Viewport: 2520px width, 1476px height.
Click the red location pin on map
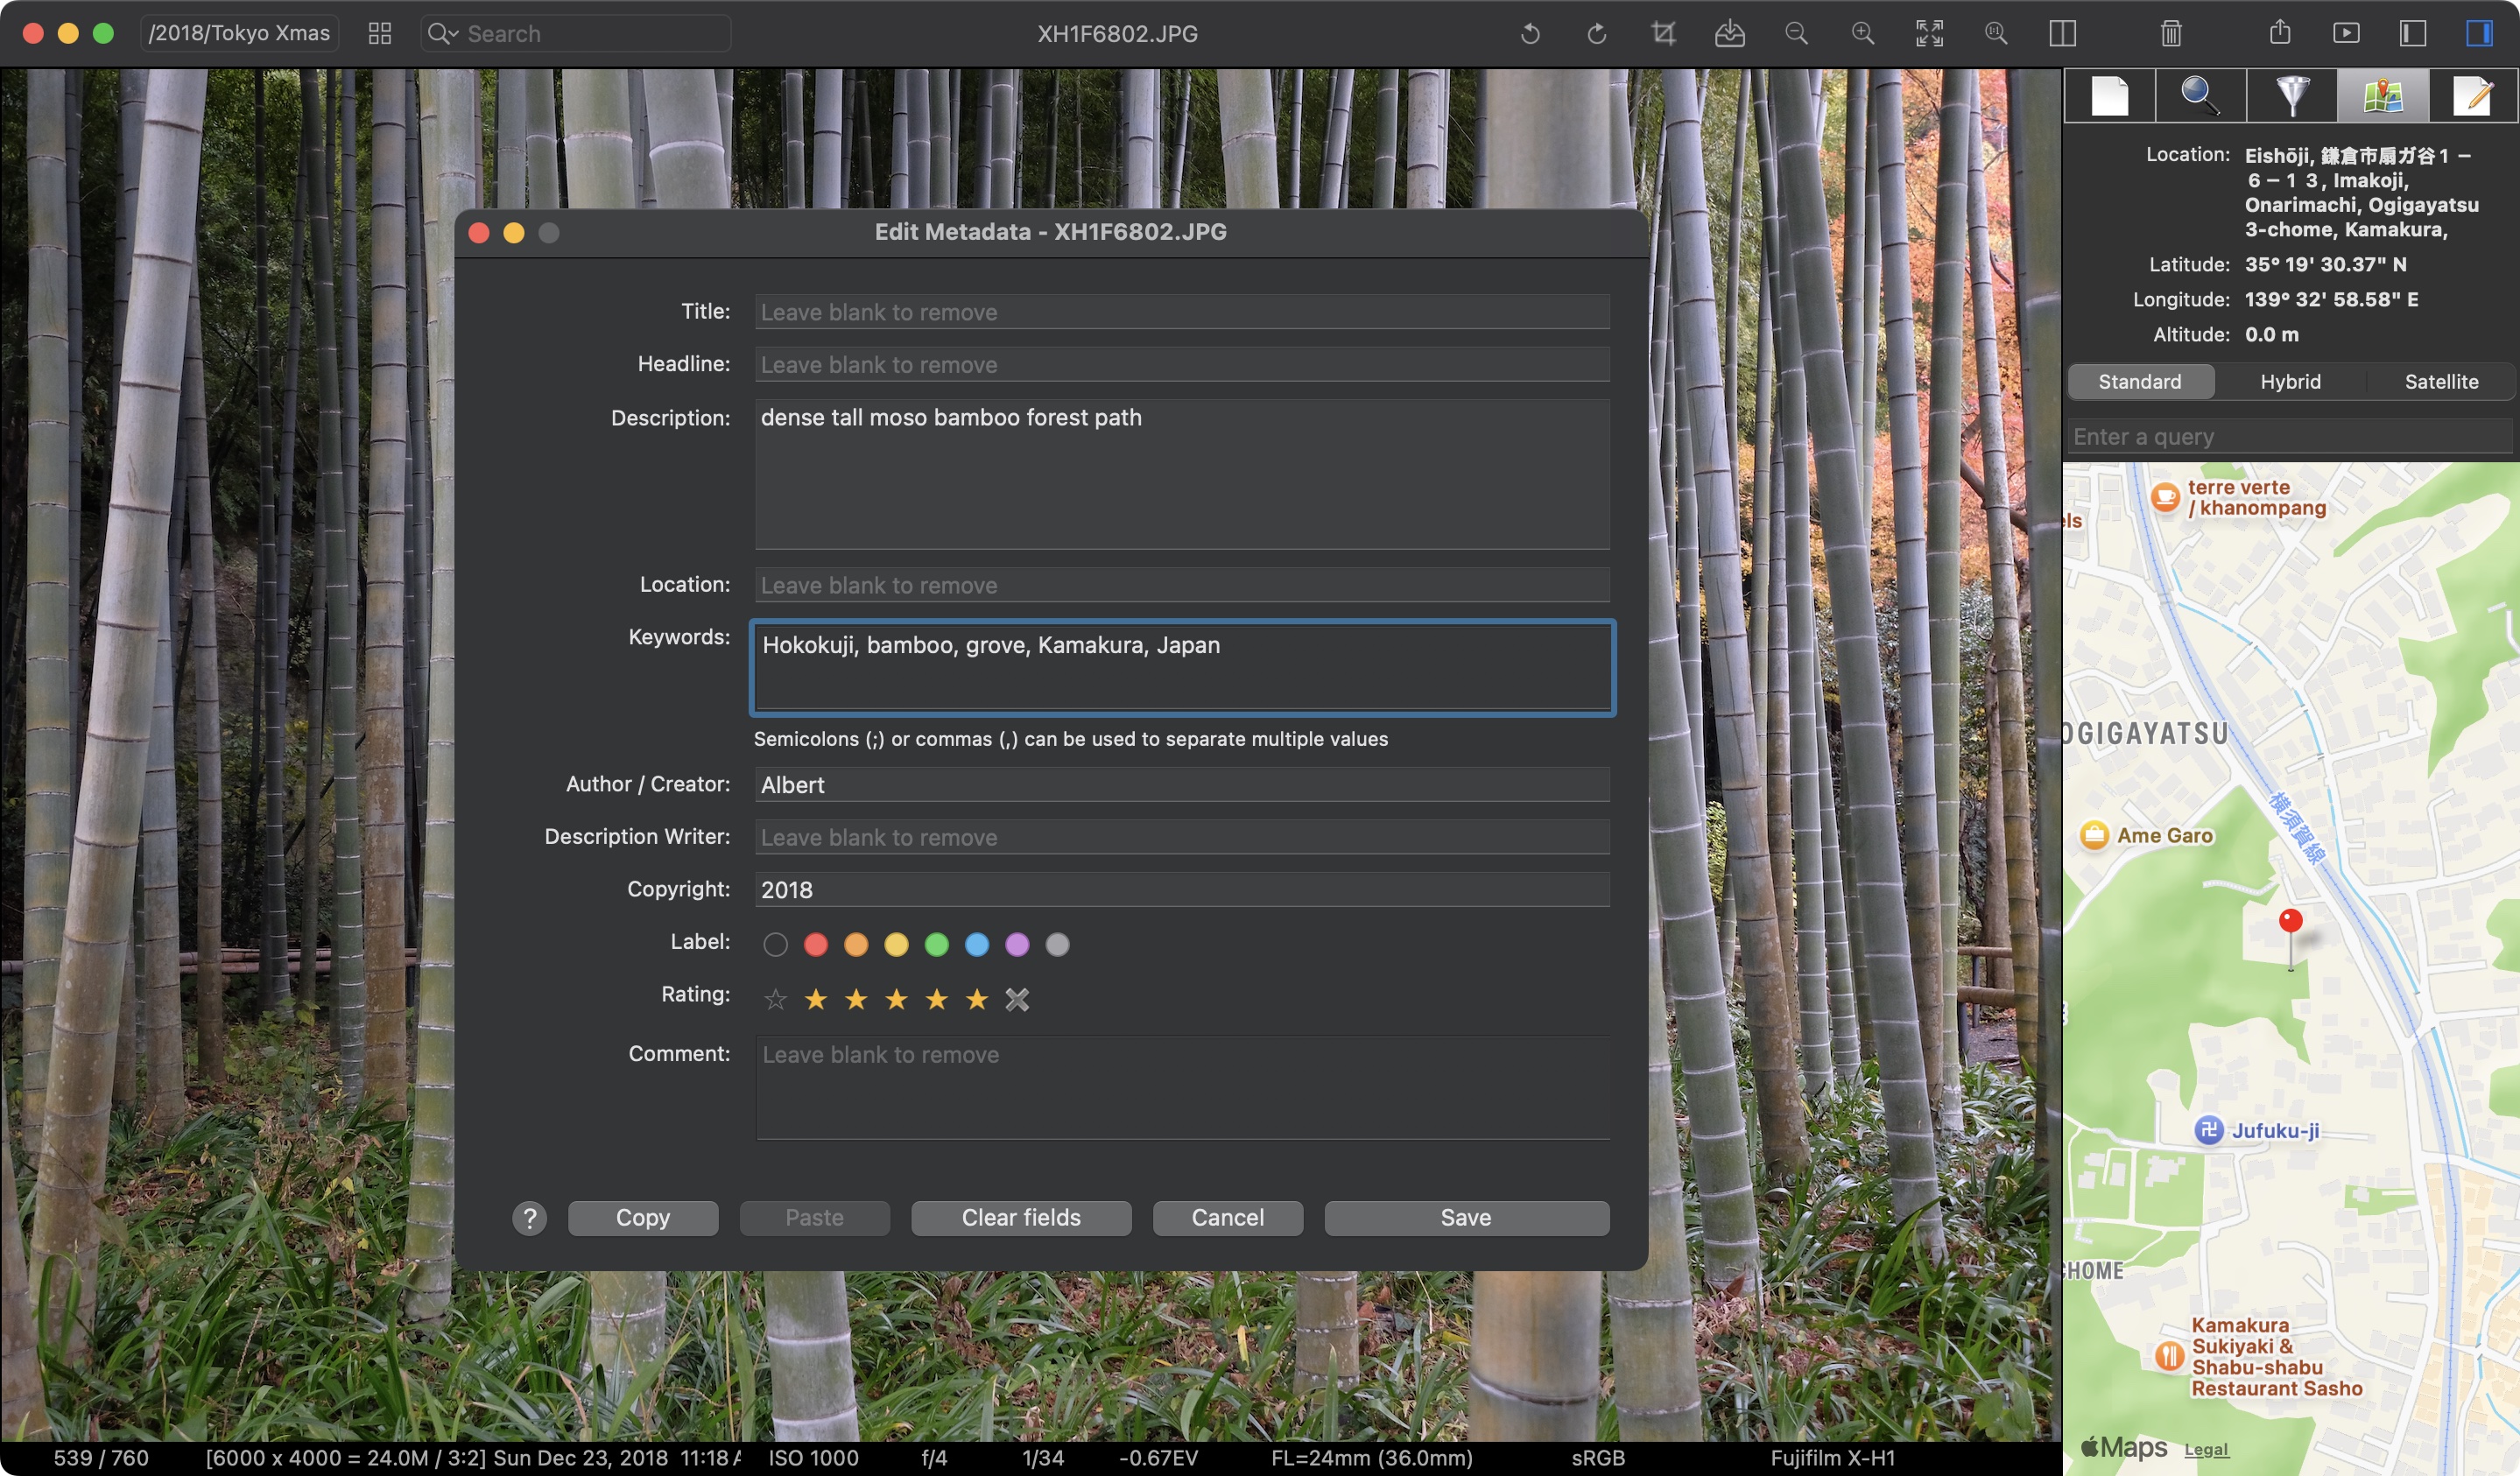pos(2291,920)
